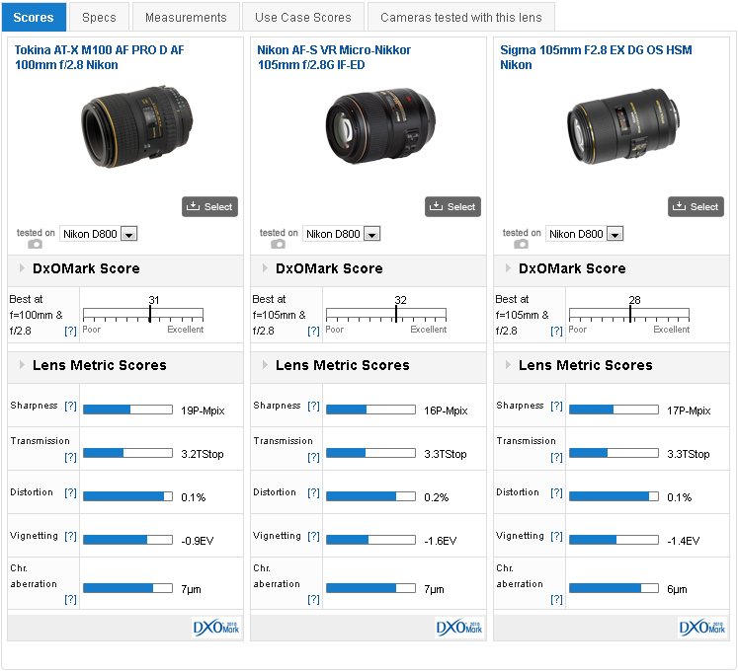Click the DxOMark logo under the Sigma column

click(x=702, y=628)
